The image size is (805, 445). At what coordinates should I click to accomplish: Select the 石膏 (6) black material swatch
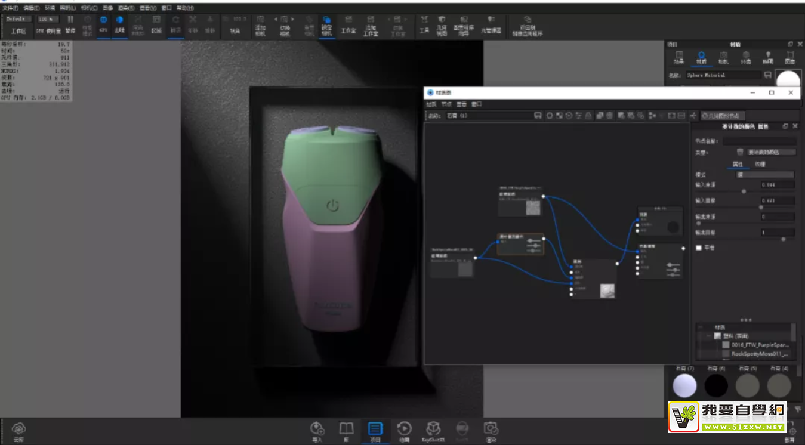[x=716, y=385]
